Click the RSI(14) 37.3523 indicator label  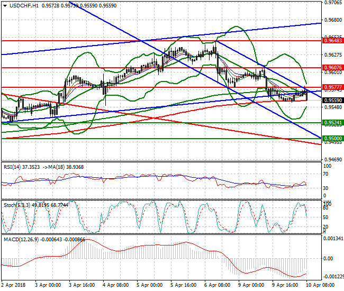(22, 167)
